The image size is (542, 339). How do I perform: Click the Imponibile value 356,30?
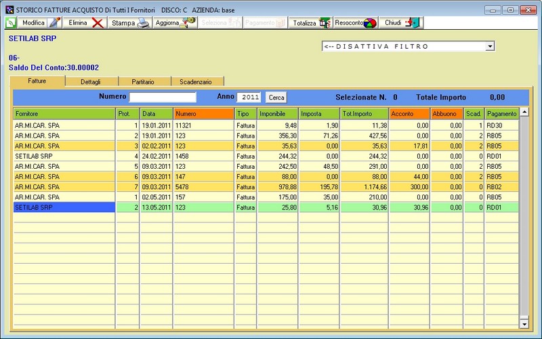tap(278, 136)
